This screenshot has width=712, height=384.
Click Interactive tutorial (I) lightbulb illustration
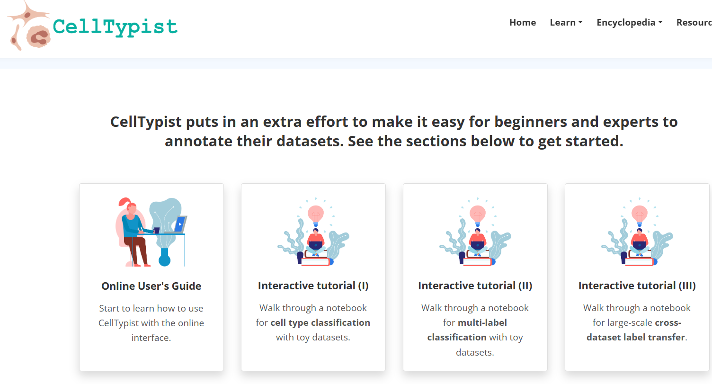[x=313, y=232]
